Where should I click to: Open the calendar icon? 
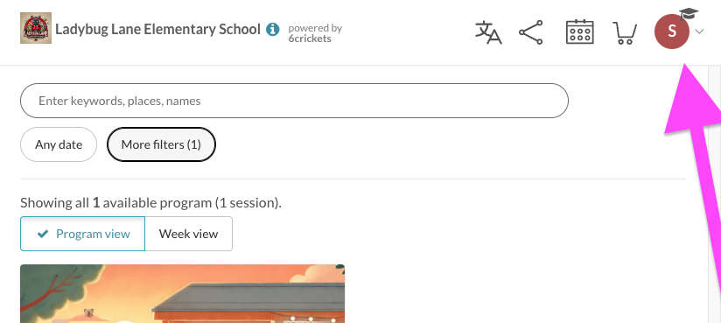(x=579, y=32)
